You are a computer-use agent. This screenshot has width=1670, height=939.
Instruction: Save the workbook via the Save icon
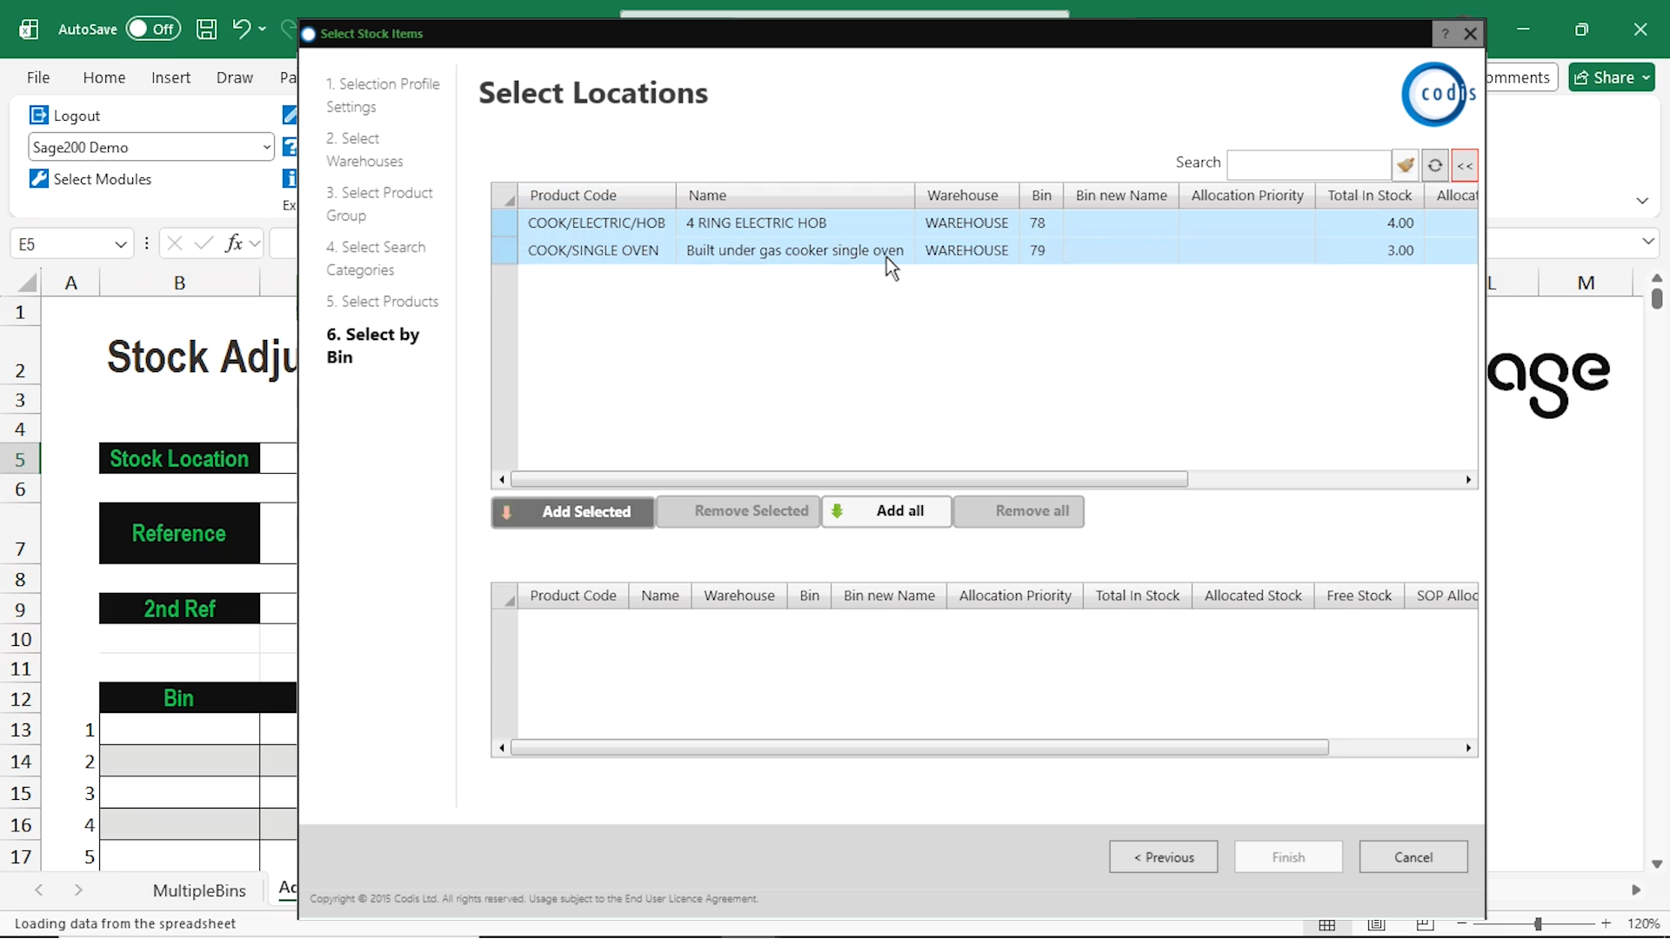tap(206, 29)
